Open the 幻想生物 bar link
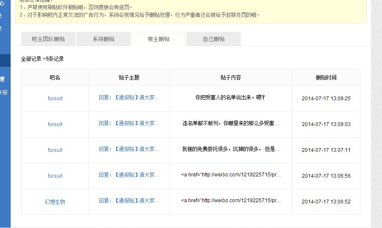This screenshot has height=228, width=382. [55, 202]
